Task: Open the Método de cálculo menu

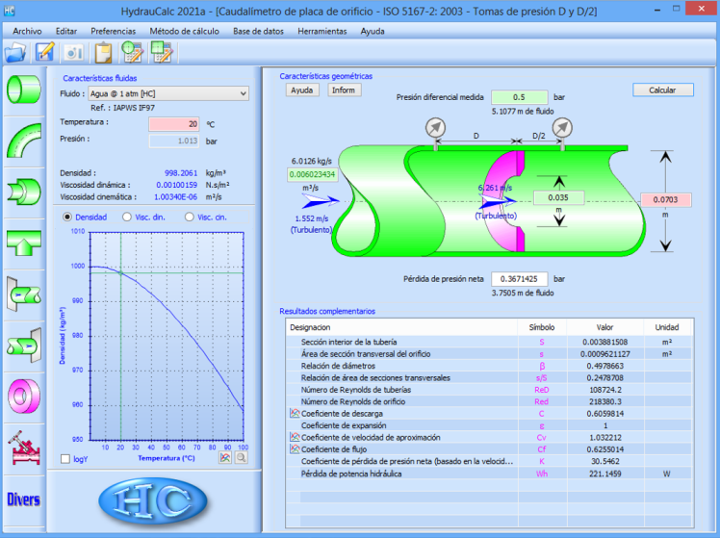Action: (x=184, y=31)
